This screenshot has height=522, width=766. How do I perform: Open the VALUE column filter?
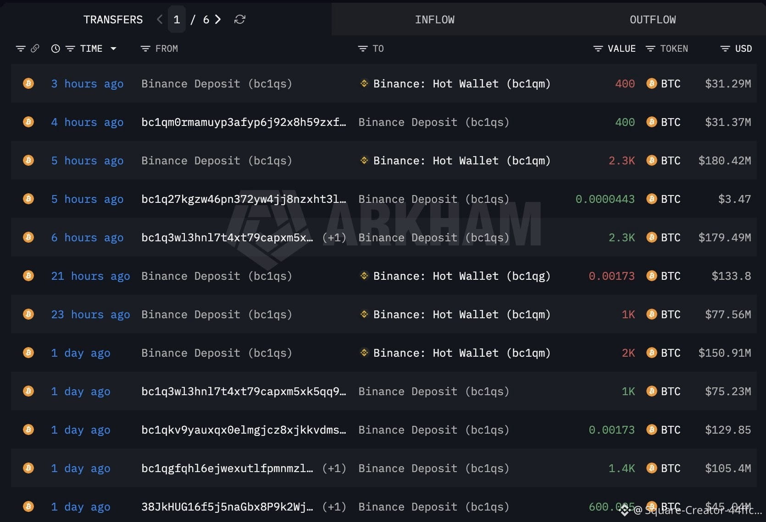click(x=598, y=49)
